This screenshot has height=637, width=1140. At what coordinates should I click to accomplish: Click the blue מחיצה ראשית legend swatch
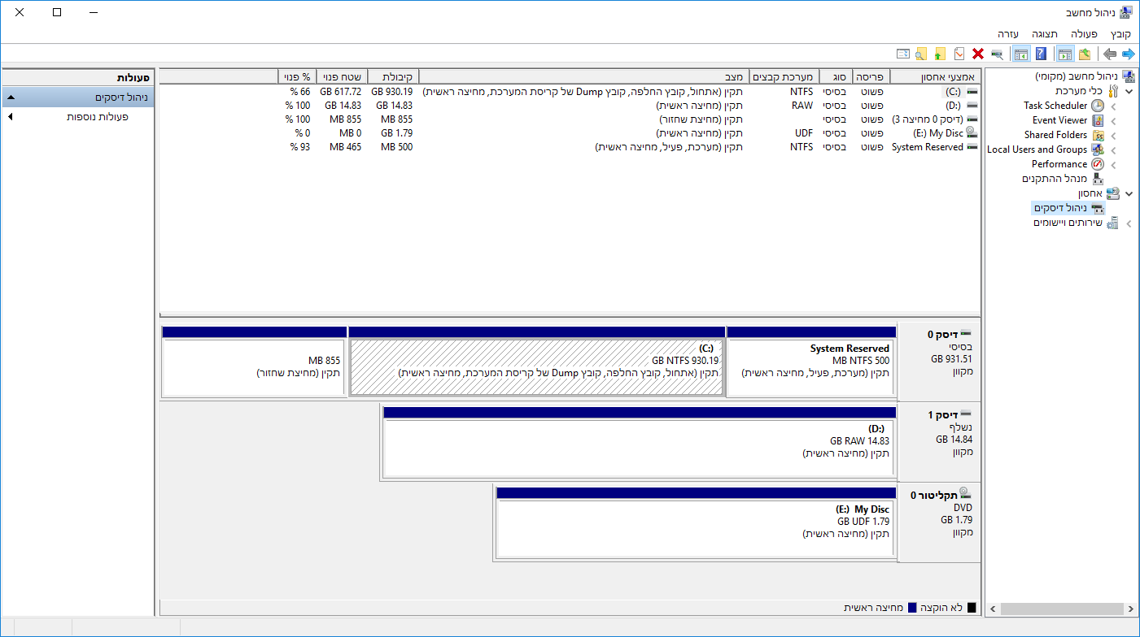[x=912, y=608]
